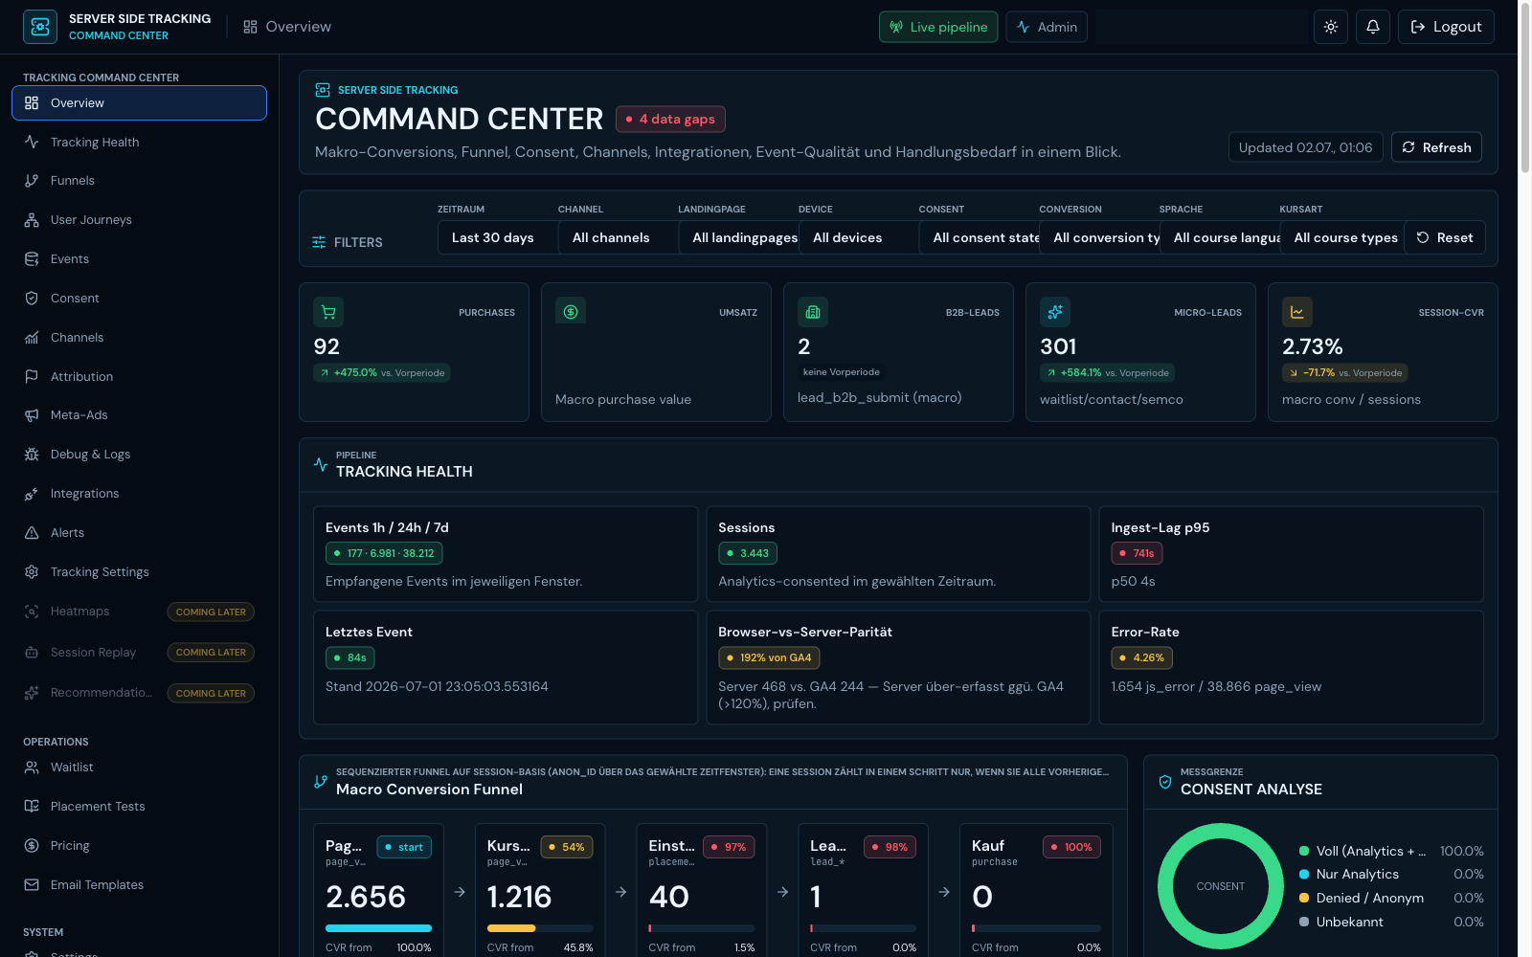Open the All landingpages filter dropdown
This screenshot has height=957, width=1532.
738,237
